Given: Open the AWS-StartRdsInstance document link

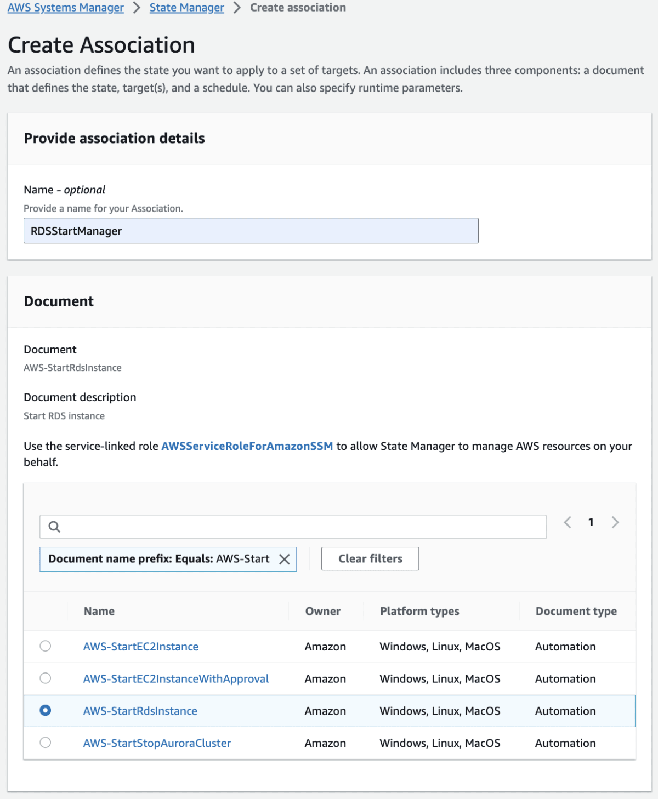Looking at the screenshot, I should coord(140,711).
